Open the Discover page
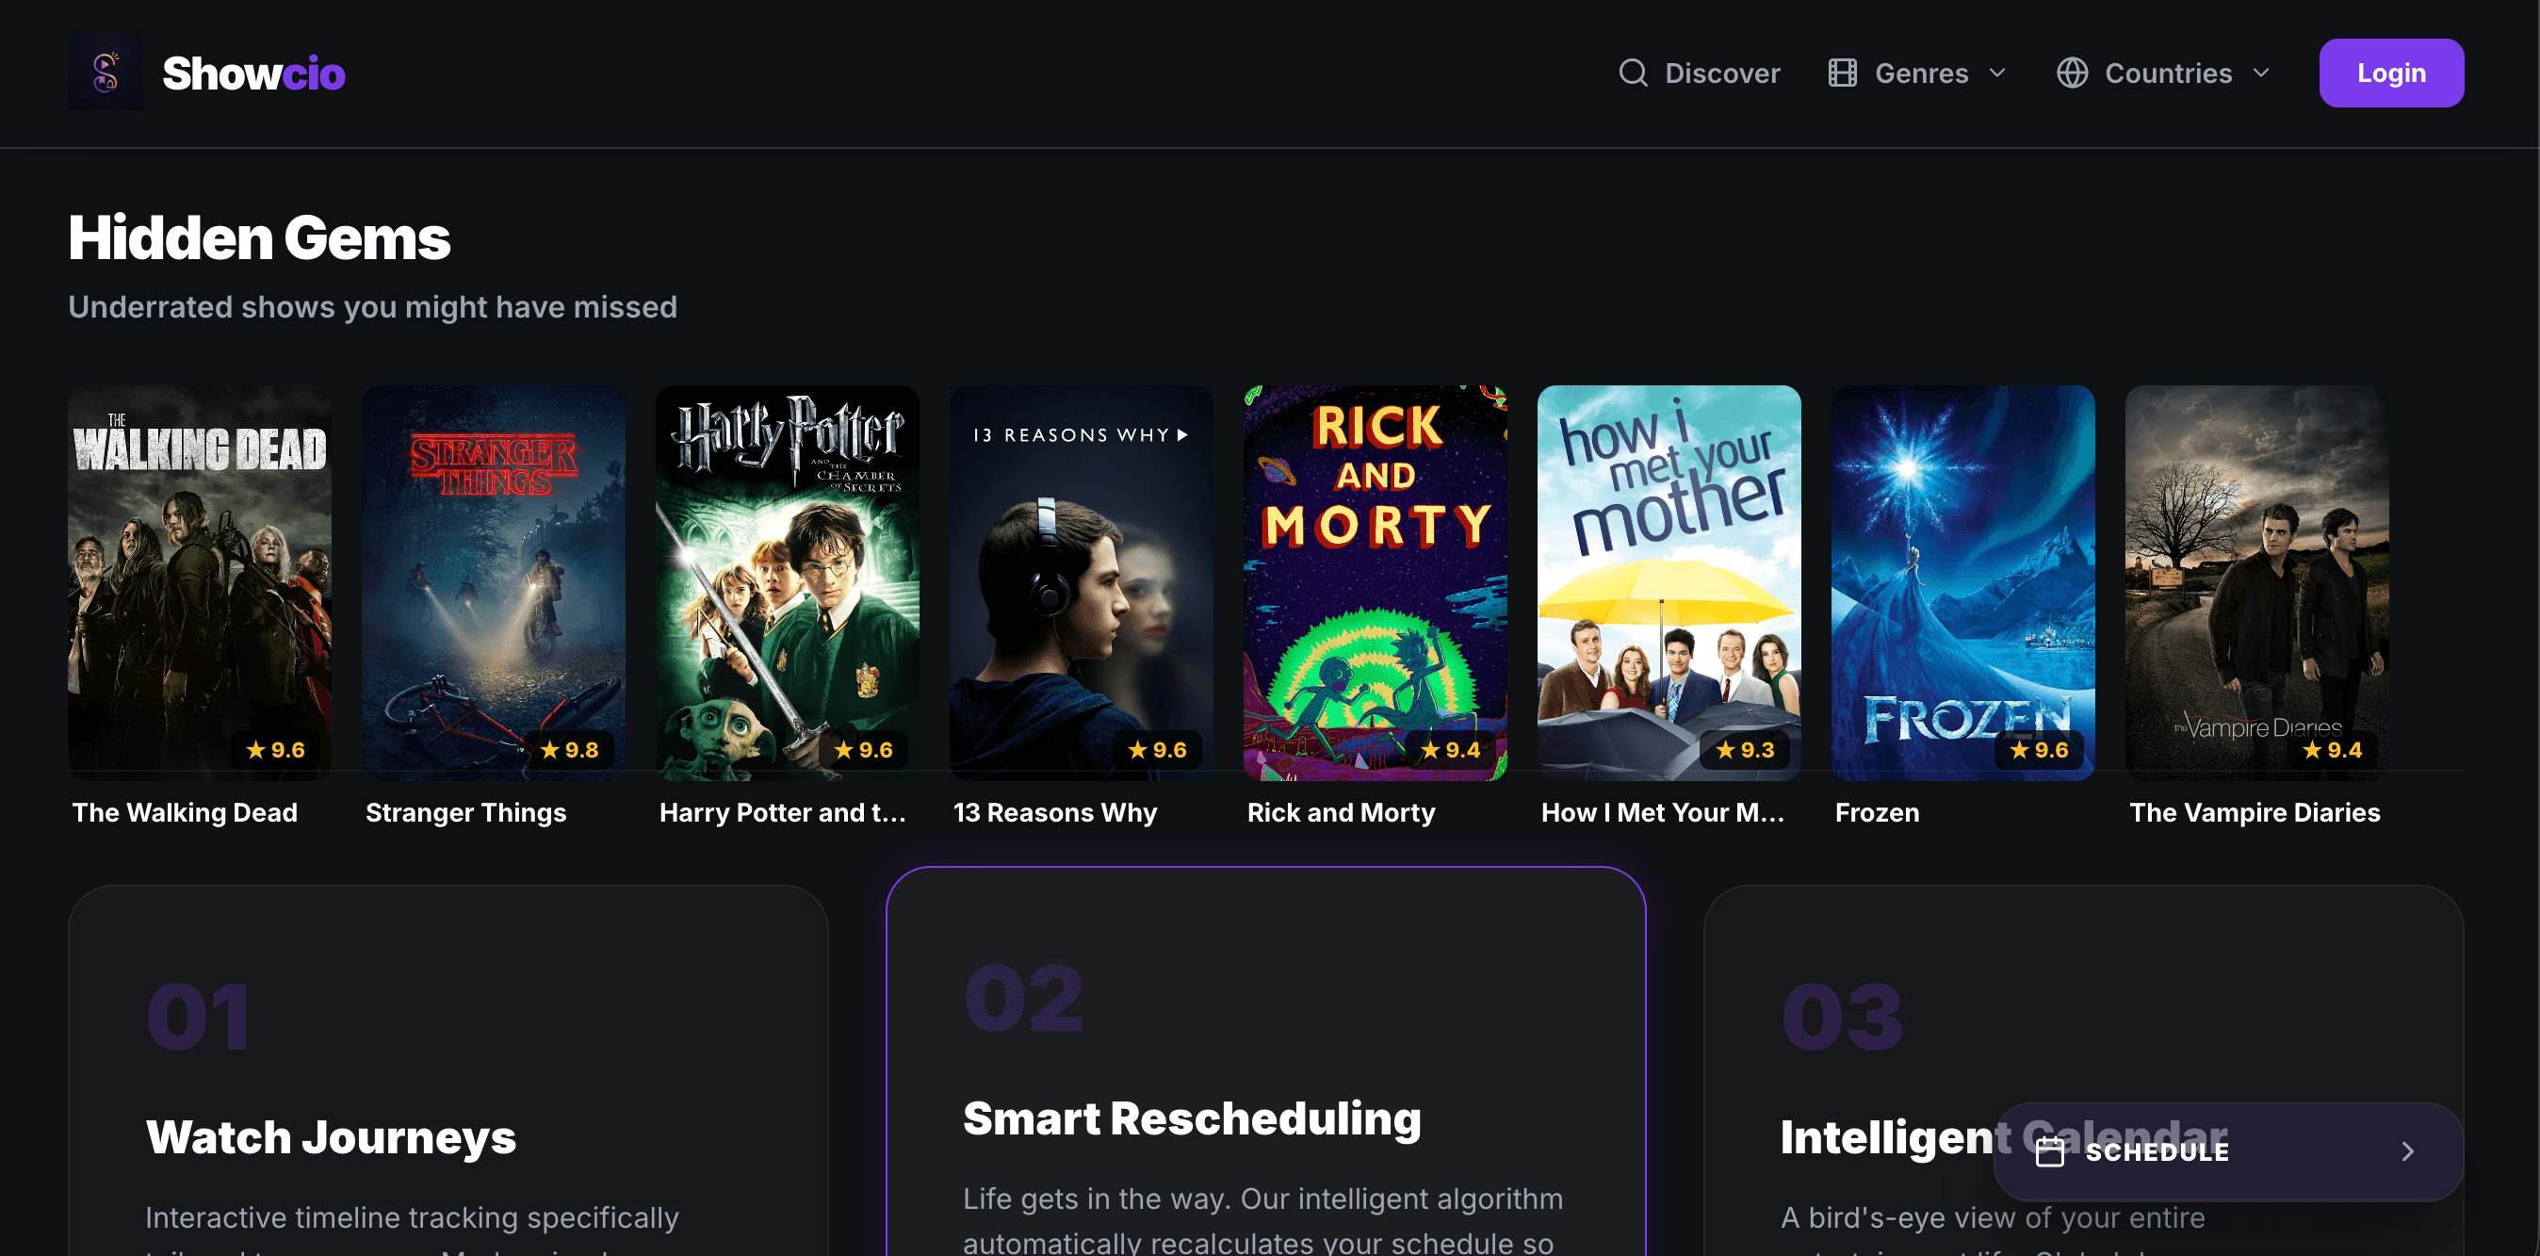This screenshot has height=1256, width=2540. (x=1699, y=73)
